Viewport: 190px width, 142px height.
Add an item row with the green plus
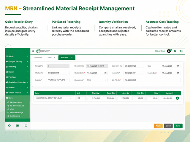[177, 98]
